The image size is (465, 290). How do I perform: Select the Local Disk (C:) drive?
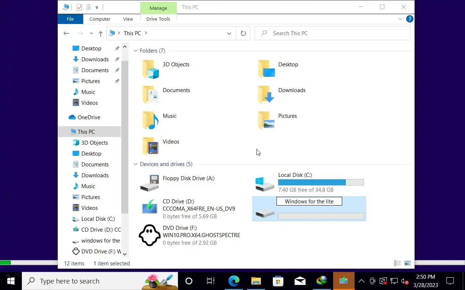coord(310,183)
